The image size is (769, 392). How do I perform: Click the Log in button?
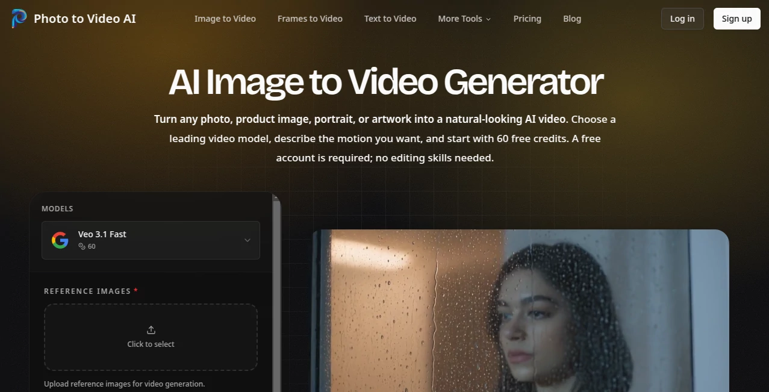(682, 19)
